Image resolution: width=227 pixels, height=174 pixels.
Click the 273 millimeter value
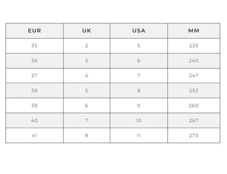pyautogui.click(x=194, y=136)
